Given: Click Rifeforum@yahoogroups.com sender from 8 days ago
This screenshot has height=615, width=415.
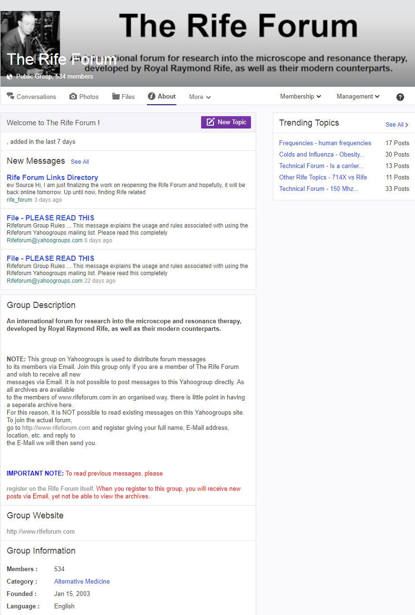Looking at the screenshot, I should (x=45, y=240).
